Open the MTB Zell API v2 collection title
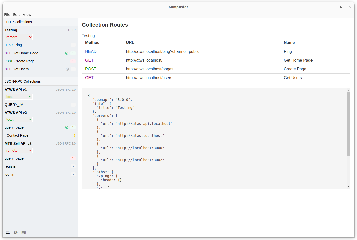Image resolution: width=357 pixels, height=240 pixels. tap(18, 143)
